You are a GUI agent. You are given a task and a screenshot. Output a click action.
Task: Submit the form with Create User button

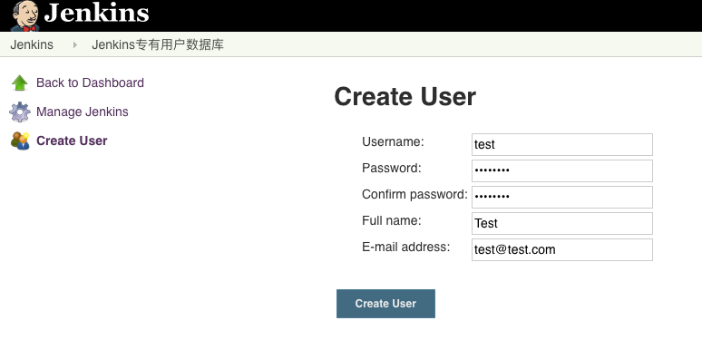click(x=385, y=304)
